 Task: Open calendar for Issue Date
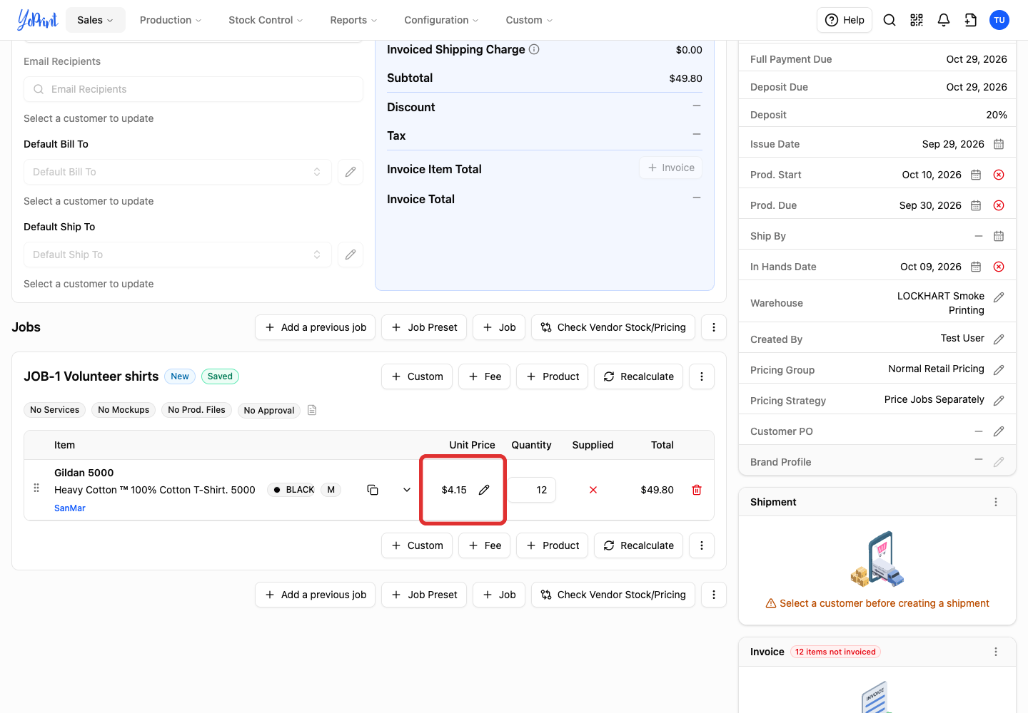999,144
